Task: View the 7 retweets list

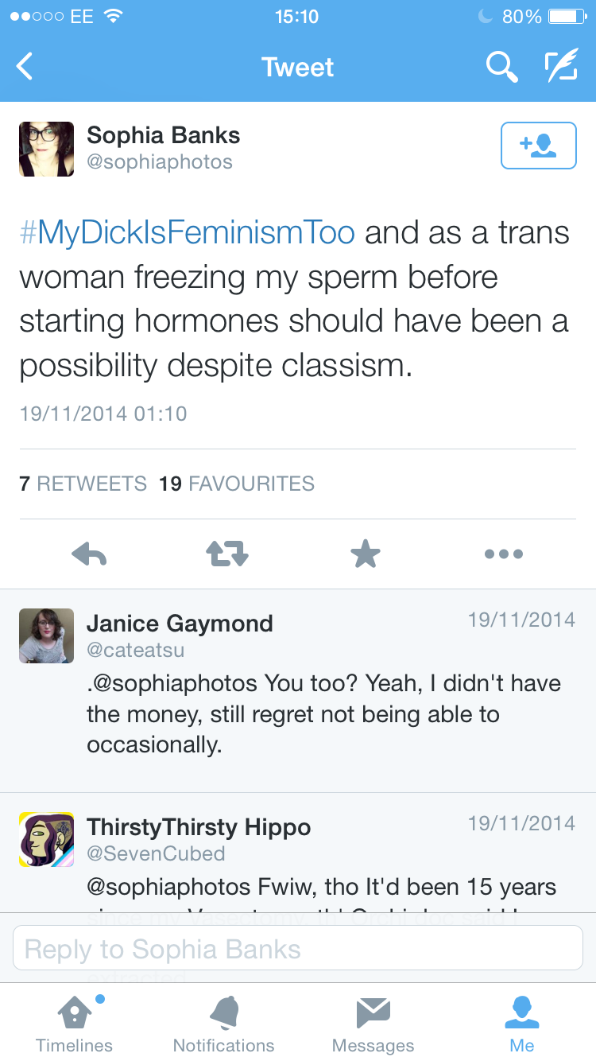Action: click(x=83, y=484)
